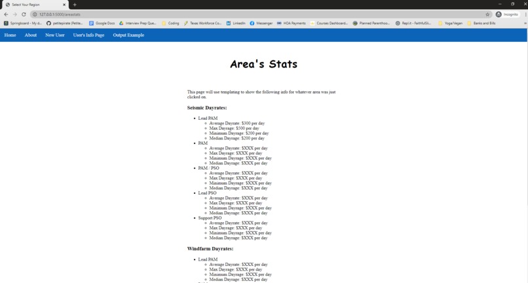Open the User's Info Page link

[x=88, y=35]
